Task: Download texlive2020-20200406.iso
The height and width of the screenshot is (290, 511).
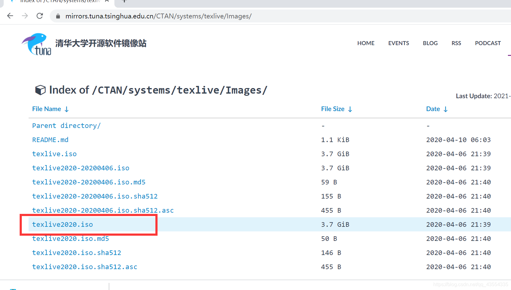Action: pyautogui.click(x=81, y=168)
